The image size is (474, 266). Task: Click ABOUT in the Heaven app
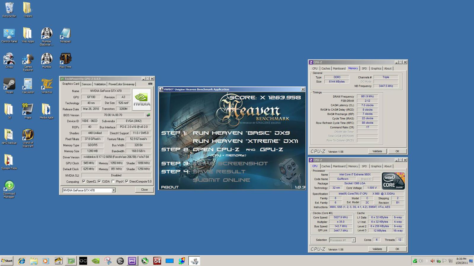point(170,187)
